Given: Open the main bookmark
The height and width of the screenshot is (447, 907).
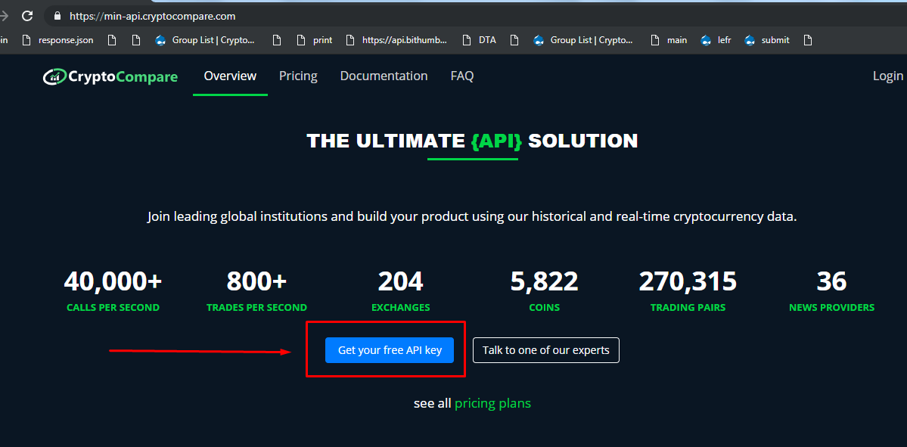Looking at the screenshot, I should click(669, 41).
